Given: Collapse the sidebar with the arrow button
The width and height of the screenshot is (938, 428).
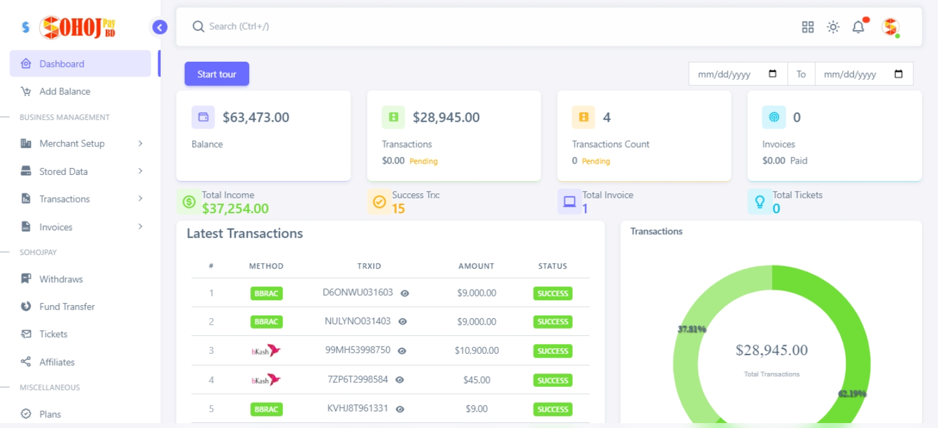Looking at the screenshot, I should tap(160, 27).
